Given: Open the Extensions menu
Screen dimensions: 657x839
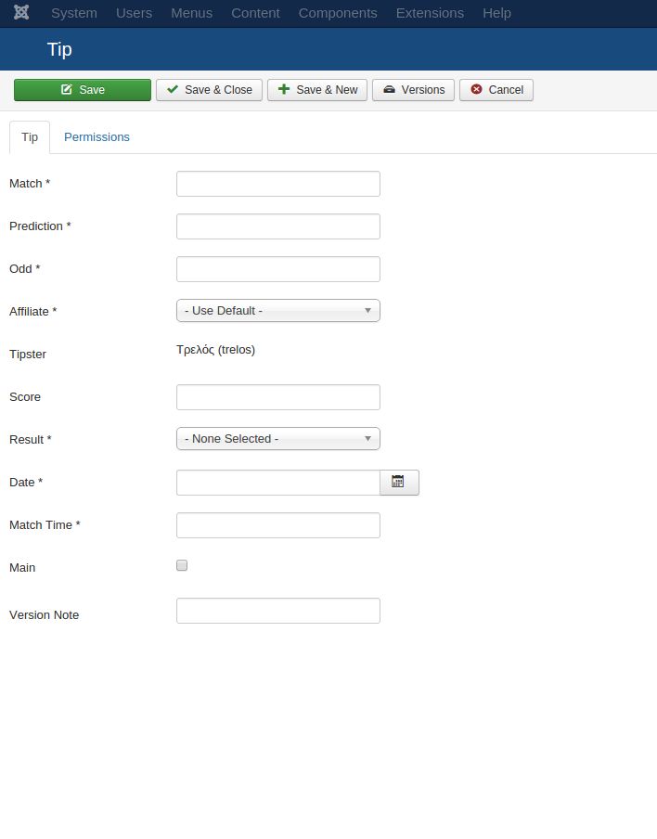Looking at the screenshot, I should pos(430,13).
